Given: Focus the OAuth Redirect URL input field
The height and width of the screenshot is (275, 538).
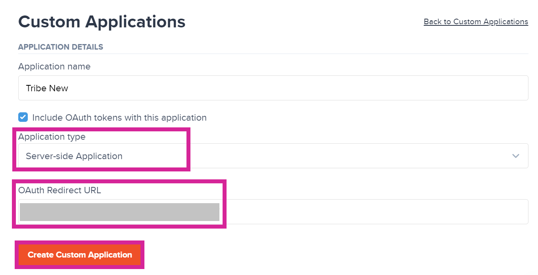Looking at the screenshot, I should pyautogui.click(x=373, y=212).
